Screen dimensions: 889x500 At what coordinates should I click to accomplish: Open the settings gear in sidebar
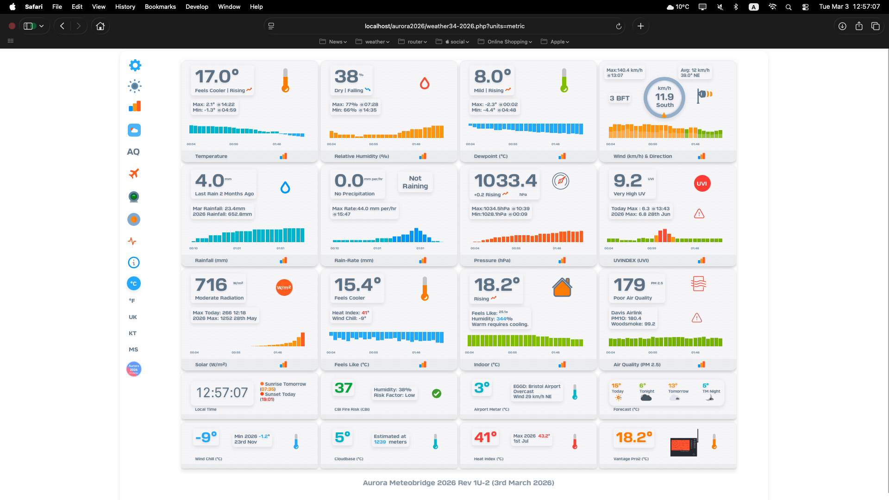tap(135, 65)
